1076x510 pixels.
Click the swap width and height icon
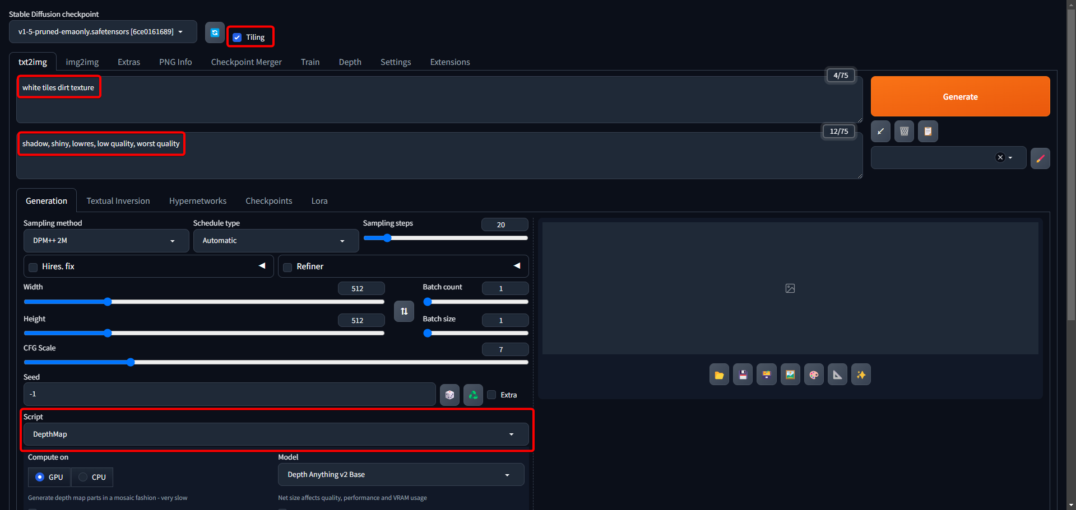[x=404, y=311]
